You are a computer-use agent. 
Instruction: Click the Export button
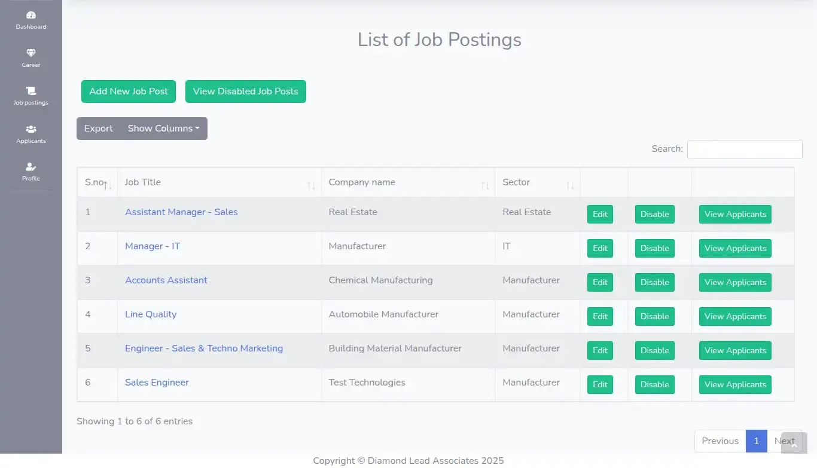pos(98,128)
